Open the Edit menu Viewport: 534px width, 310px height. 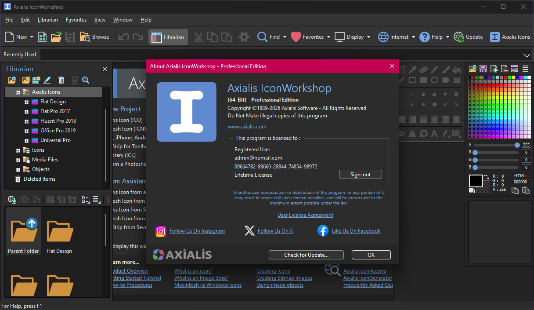click(25, 20)
